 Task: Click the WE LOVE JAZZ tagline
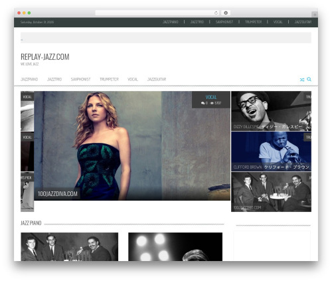click(x=30, y=64)
